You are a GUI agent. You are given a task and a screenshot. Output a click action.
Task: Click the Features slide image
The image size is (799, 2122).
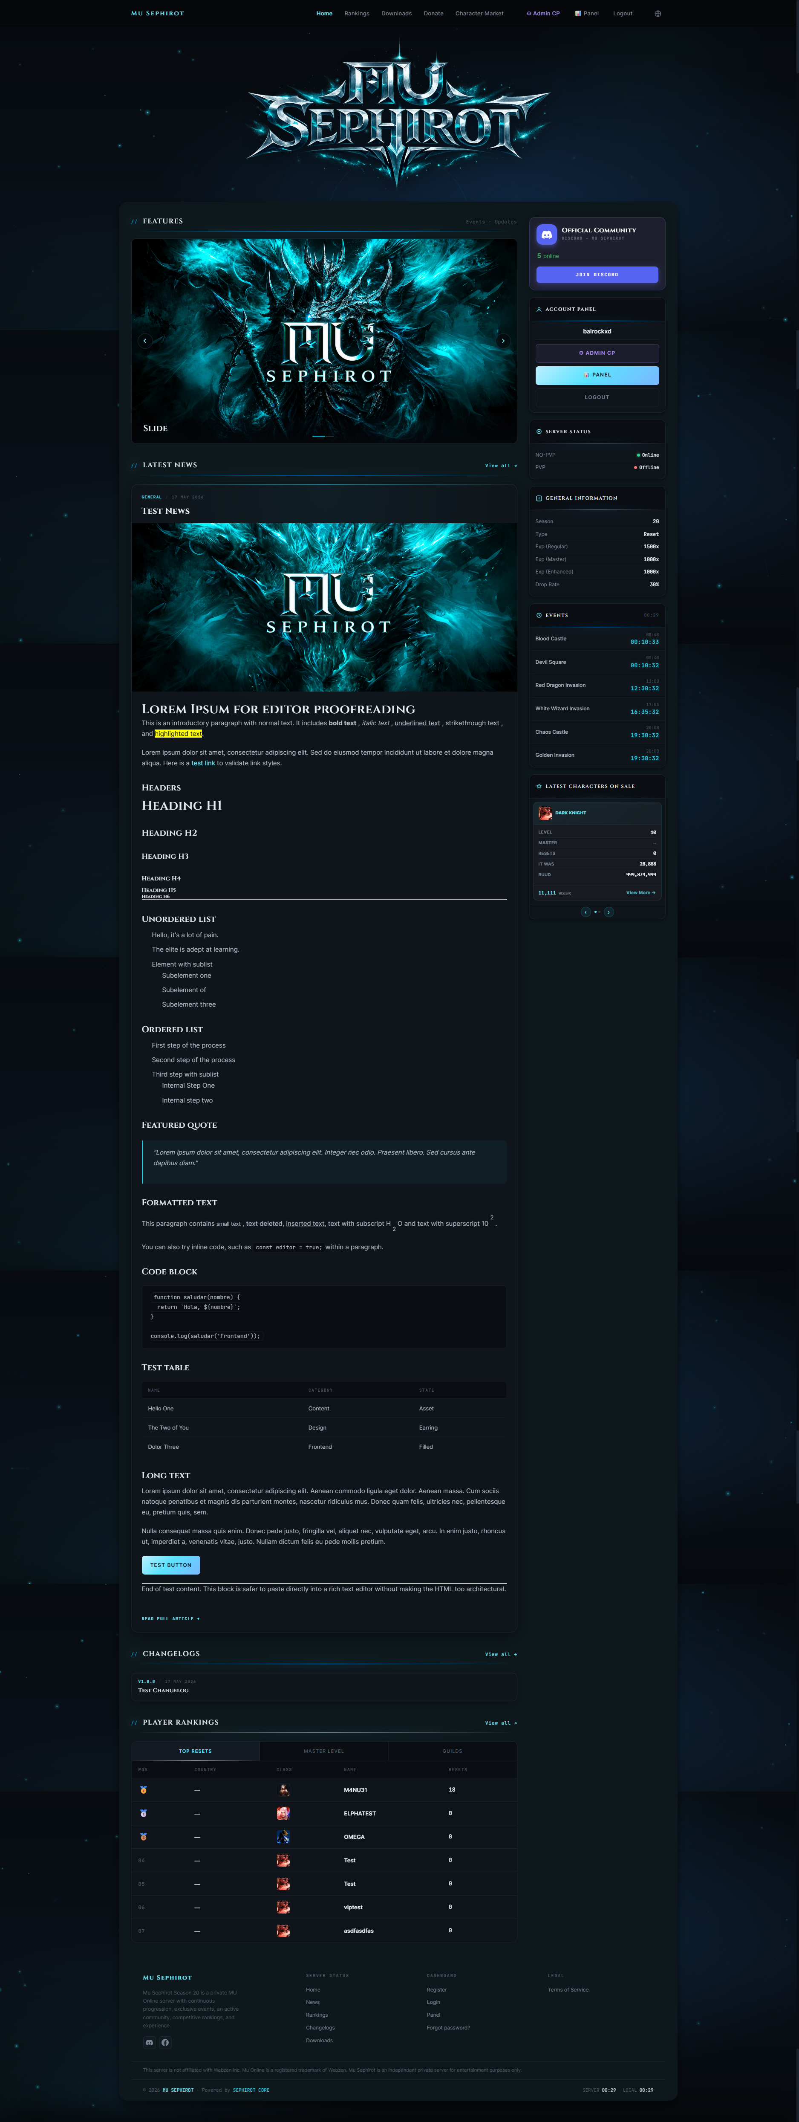coord(324,341)
